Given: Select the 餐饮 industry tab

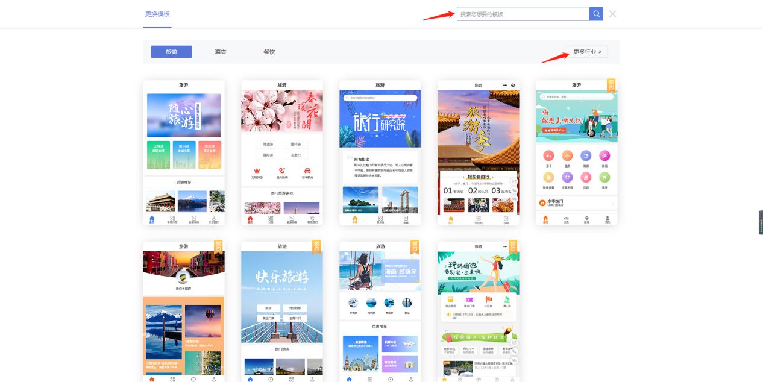Looking at the screenshot, I should click(x=269, y=52).
